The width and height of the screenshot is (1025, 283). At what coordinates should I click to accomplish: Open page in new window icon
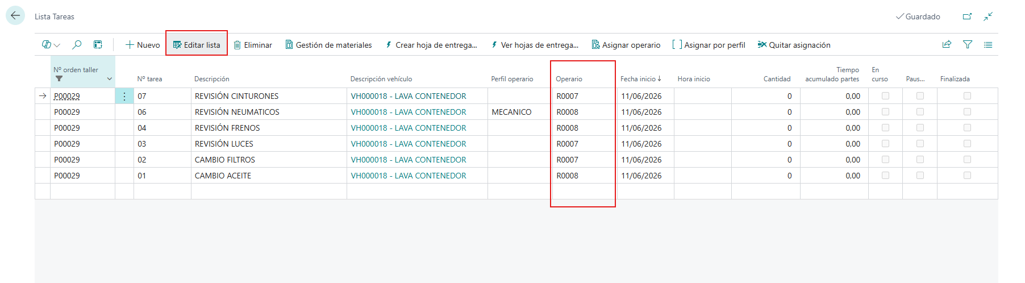[967, 16]
